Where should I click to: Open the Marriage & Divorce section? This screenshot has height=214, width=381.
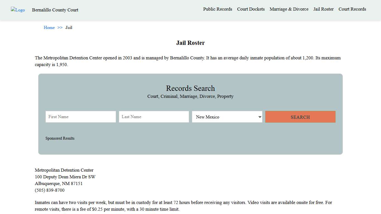point(289,9)
